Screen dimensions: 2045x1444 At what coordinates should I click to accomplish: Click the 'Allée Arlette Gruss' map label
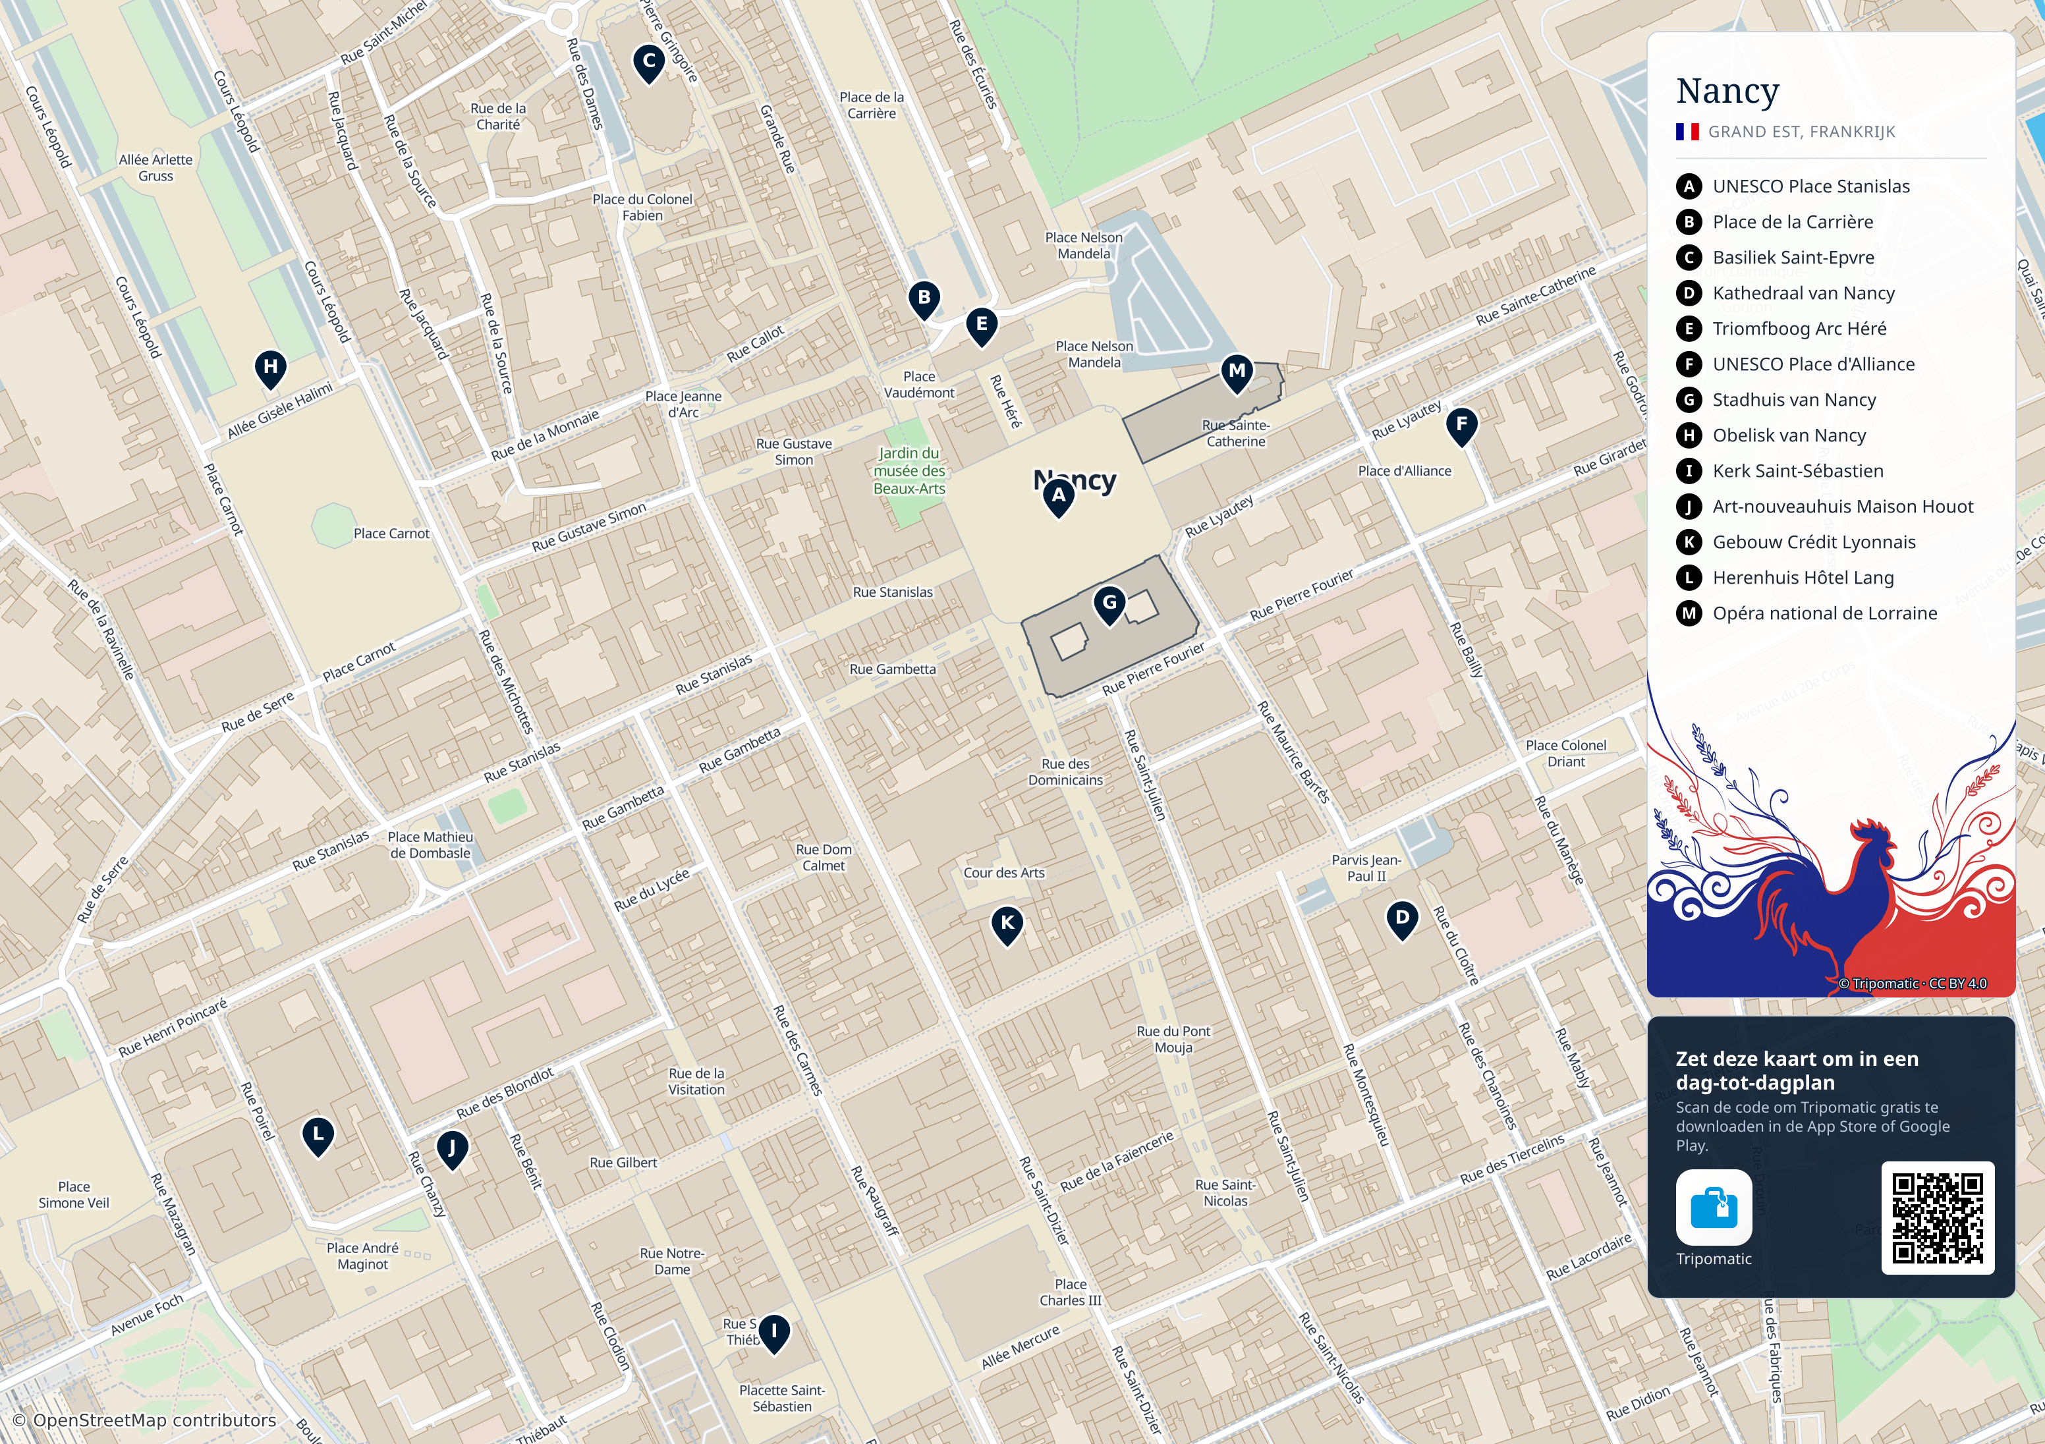156,169
